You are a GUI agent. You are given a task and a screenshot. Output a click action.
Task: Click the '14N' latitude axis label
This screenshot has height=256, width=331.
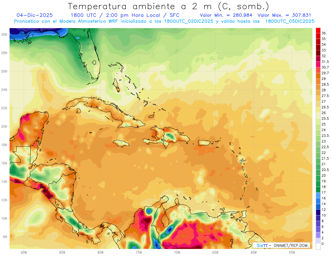(x=4, y=182)
